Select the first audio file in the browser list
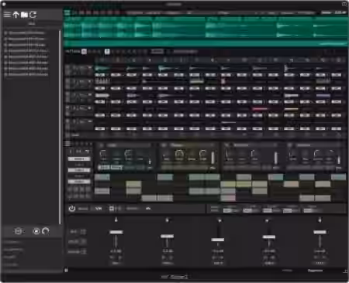The image size is (349, 283). 26,33
